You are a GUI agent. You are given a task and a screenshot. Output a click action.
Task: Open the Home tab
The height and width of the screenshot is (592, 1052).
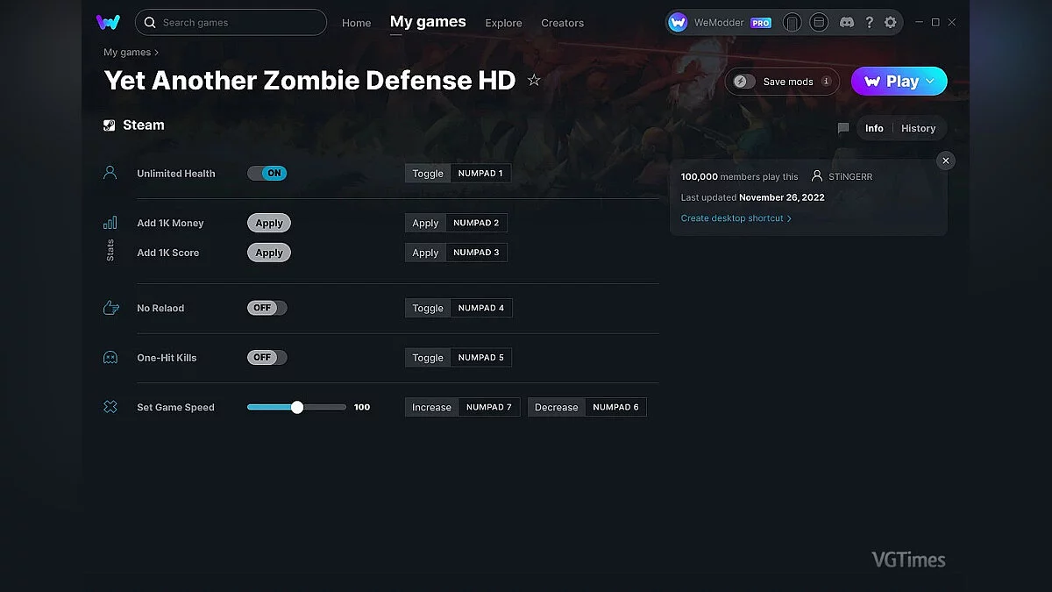pos(357,23)
